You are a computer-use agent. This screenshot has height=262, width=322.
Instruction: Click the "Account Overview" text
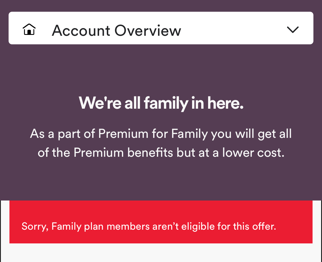(x=116, y=30)
